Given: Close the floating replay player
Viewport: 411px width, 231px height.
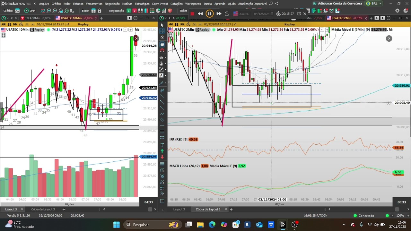Looking at the screenshot, I should (305, 13).
